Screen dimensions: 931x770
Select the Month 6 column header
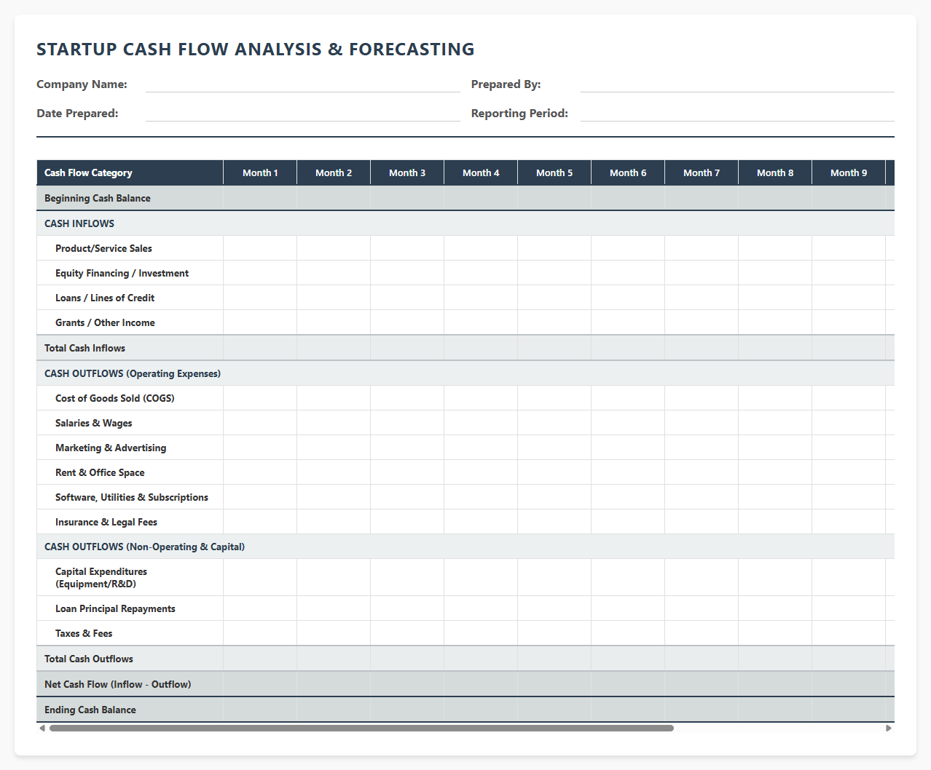[x=628, y=172]
